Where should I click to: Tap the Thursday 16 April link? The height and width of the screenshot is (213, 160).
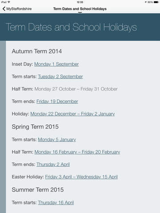[x=56, y=203]
